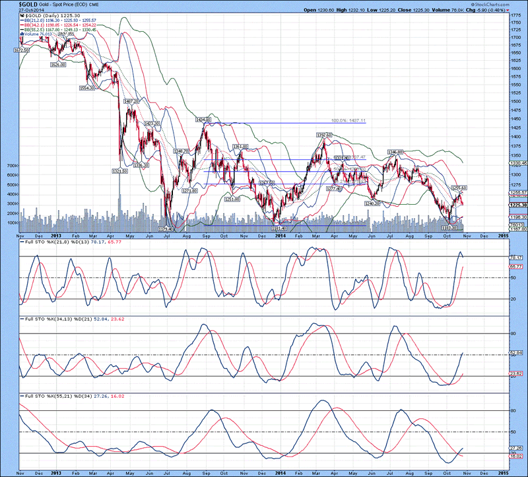
Task: Click the 78.17 stochastic value tag
Action: coord(517,257)
